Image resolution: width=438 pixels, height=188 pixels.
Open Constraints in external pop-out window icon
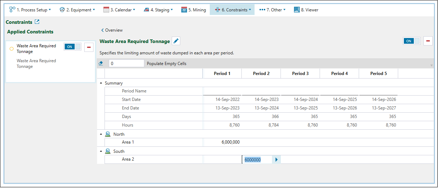tap(37, 22)
